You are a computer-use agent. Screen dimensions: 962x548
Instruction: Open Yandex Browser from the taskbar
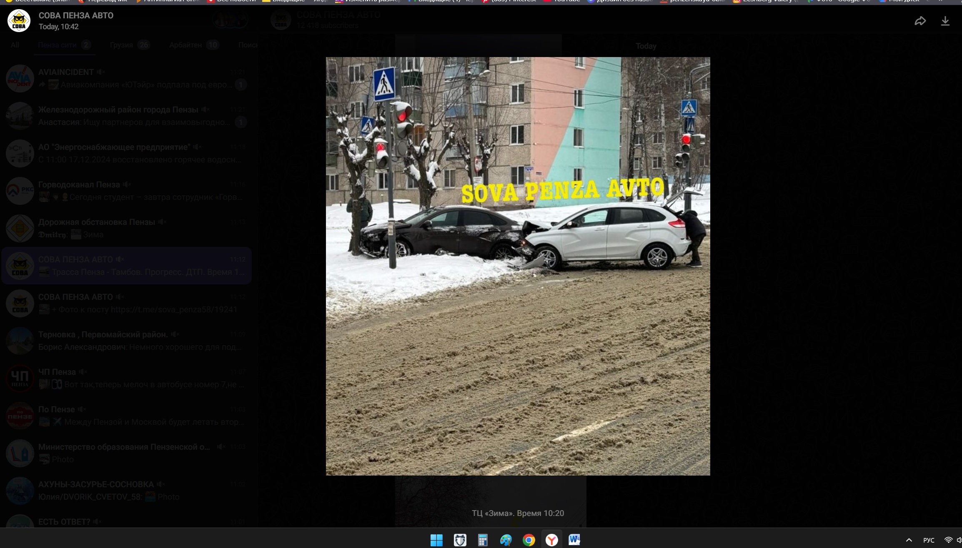pos(551,540)
